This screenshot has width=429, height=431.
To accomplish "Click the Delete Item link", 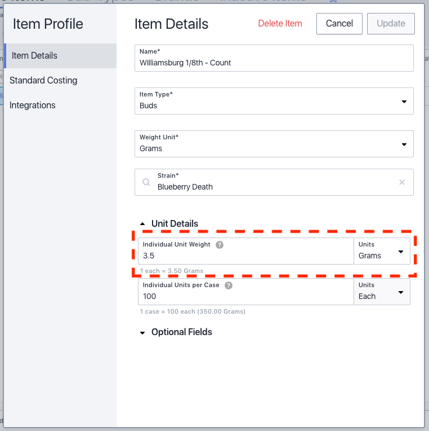I will (280, 24).
